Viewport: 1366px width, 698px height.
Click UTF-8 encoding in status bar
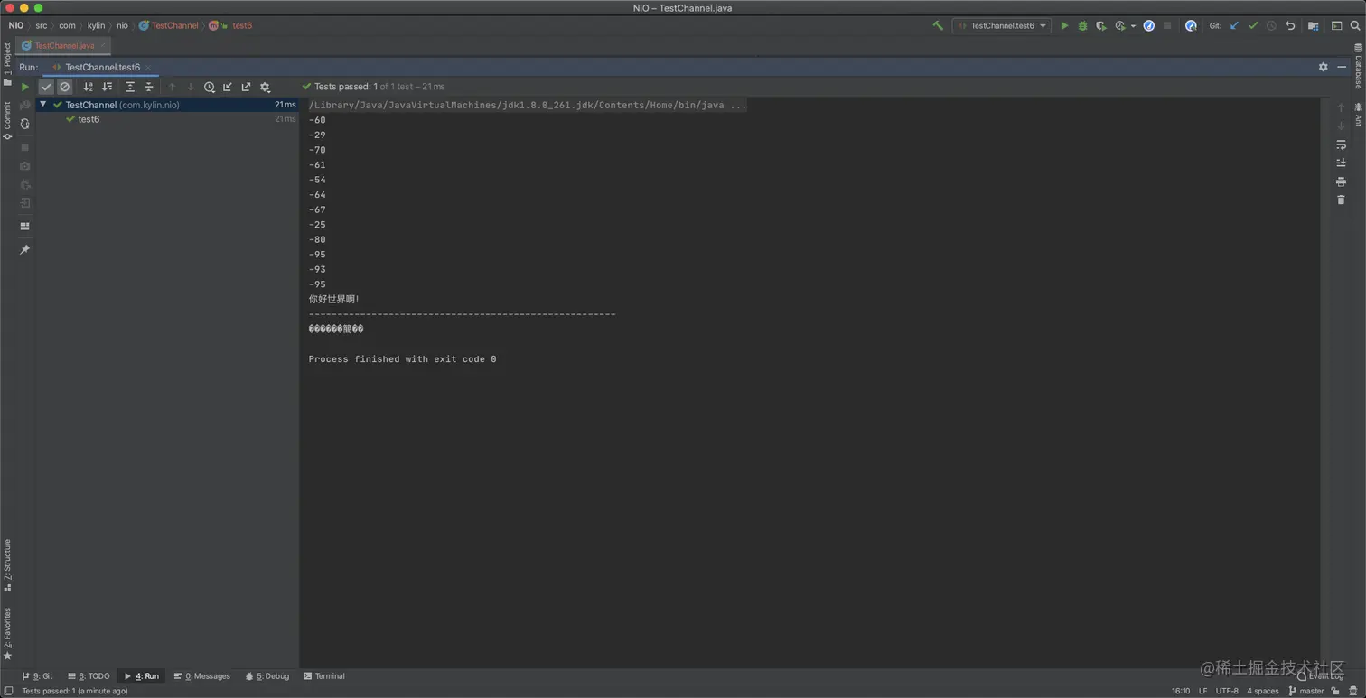tap(1227, 691)
